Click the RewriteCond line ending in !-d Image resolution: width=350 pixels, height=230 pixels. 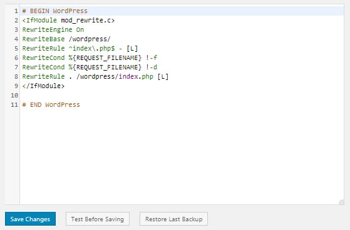click(x=90, y=67)
